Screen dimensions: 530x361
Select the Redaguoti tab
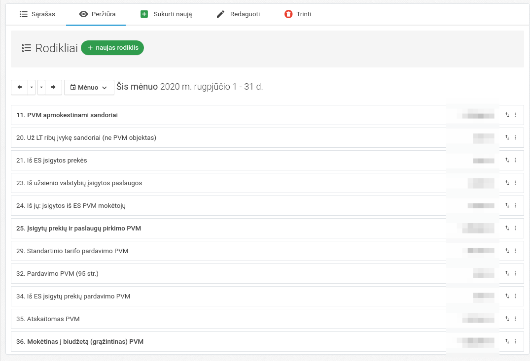pos(238,14)
